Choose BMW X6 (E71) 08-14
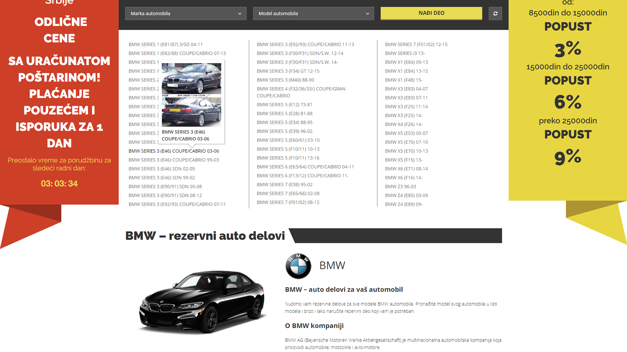 (406, 169)
